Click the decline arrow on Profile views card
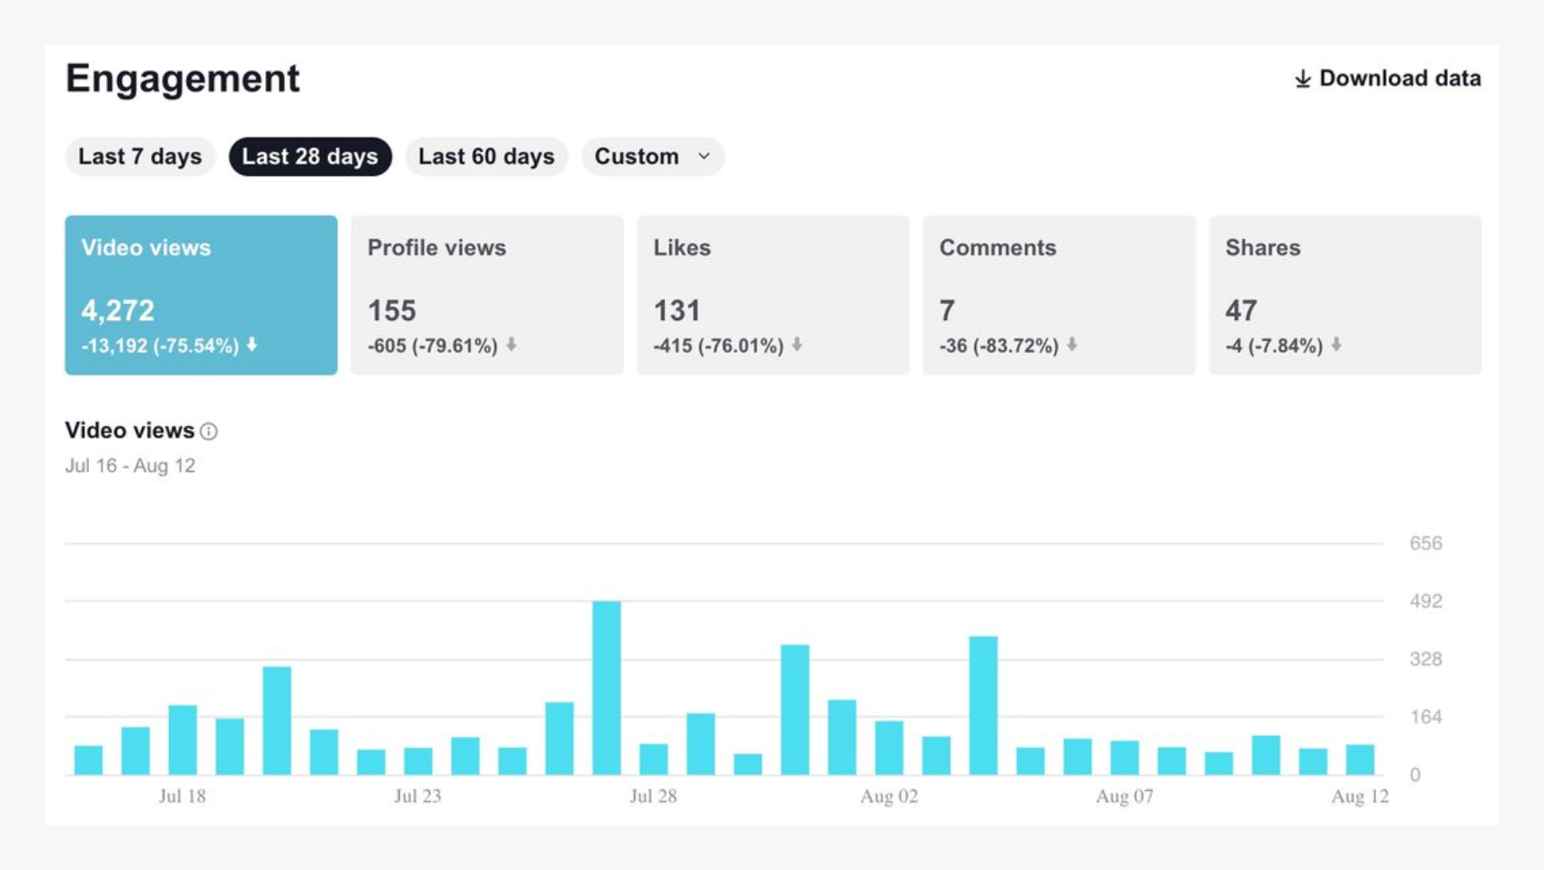Image resolution: width=1544 pixels, height=870 pixels. click(x=510, y=345)
